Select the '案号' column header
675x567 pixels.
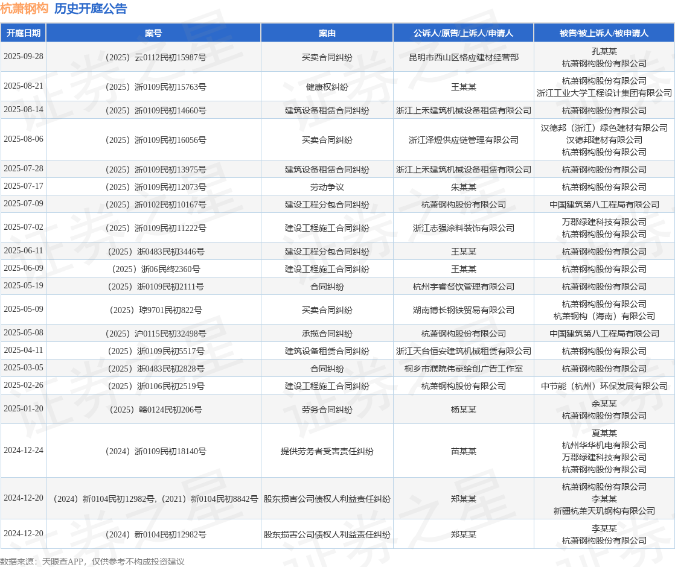point(153,33)
